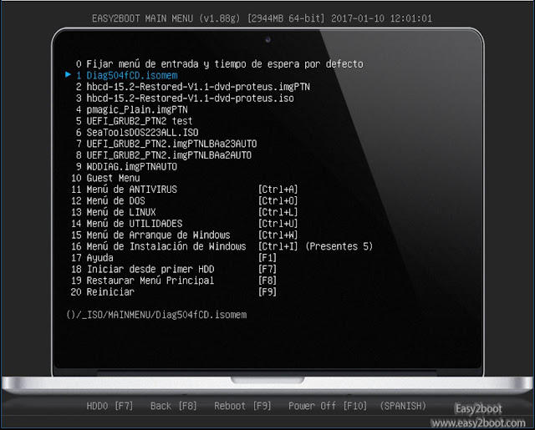
Task: Select UEFI_GRUB2_PTN2 test entry
Action: click(x=134, y=121)
